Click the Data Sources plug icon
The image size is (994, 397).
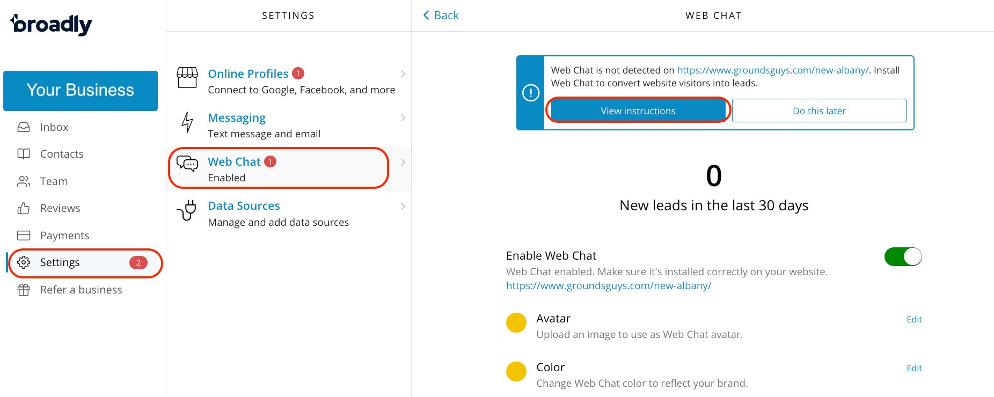click(x=187, y=210)
